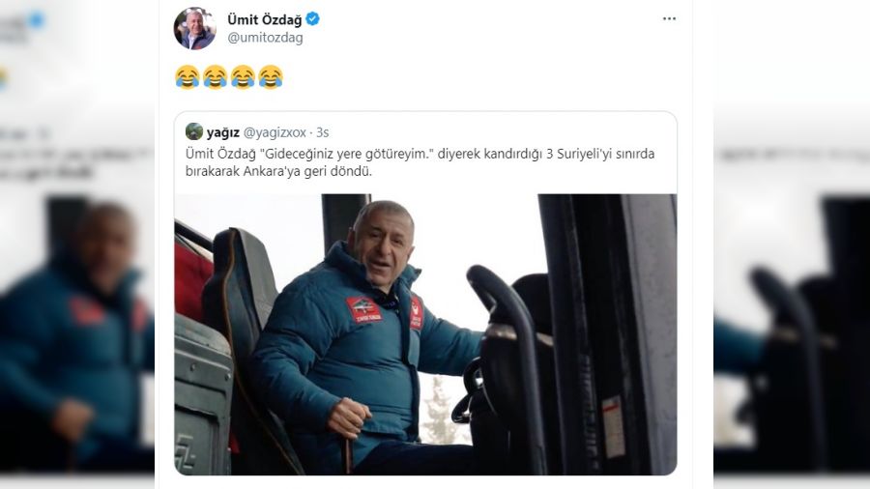Viewport: 870px width, 489px height.
Task: Open the yağız display name in quoted tweet
Action: 223,132
